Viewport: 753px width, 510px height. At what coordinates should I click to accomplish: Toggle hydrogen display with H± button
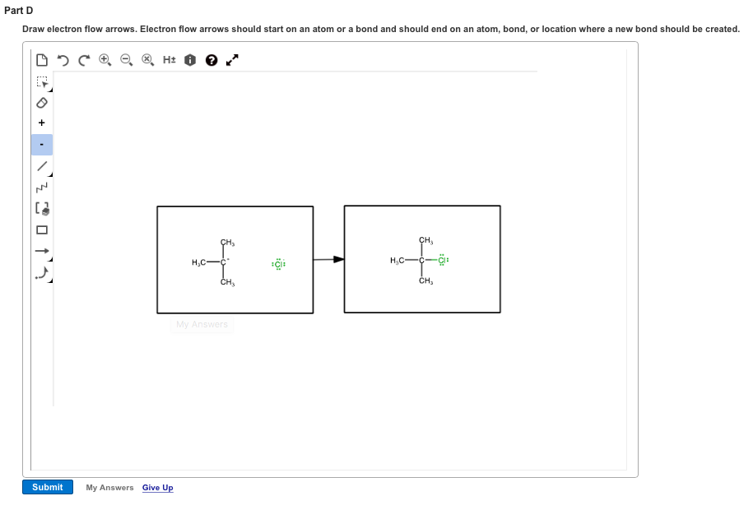tap(169, 60)
